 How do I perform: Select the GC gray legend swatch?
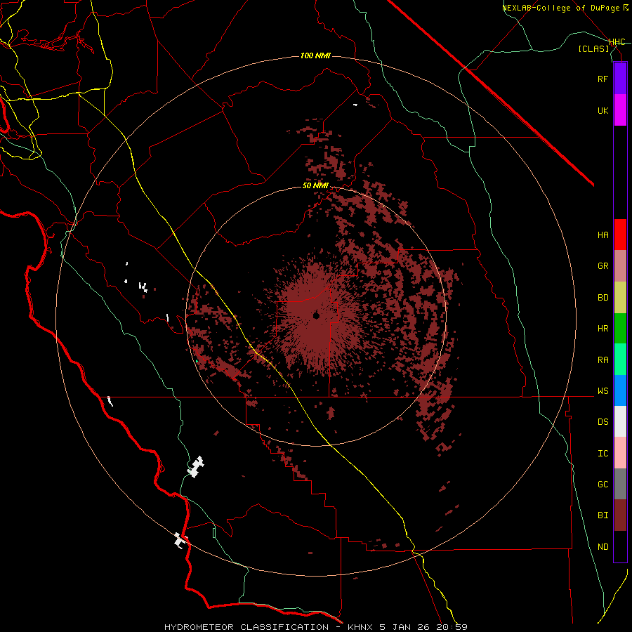(620, 484)
